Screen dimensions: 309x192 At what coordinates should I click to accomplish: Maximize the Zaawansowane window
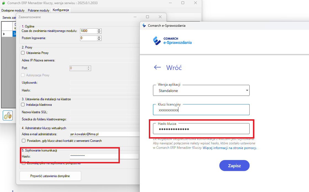147,17
